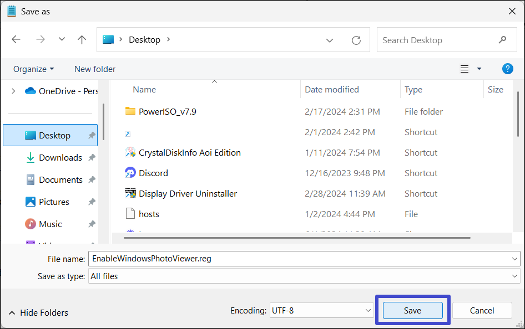The image size is (525, 329).
Task: Refresh the Desktop folder listing
Action: (x=356, y=40)
